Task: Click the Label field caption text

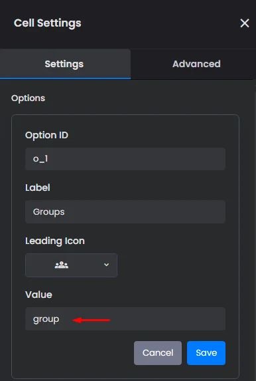Action: 38,188
